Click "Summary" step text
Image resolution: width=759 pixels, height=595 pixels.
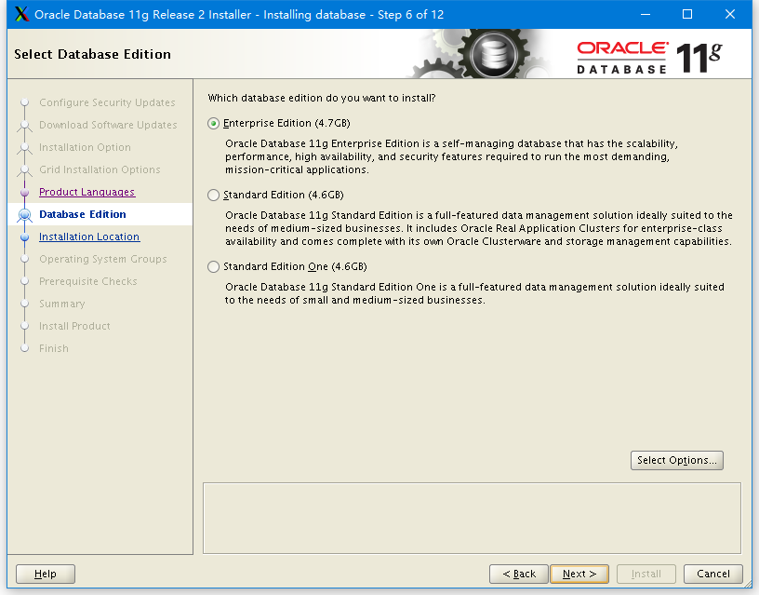coord(62,304)
